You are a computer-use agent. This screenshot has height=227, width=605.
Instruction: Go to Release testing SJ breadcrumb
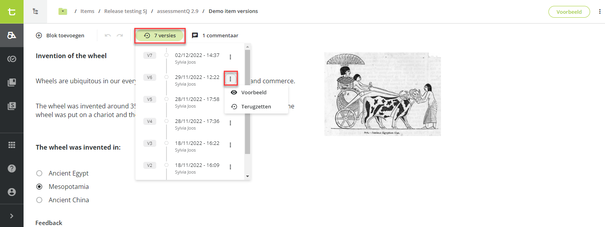pos(126,11)
